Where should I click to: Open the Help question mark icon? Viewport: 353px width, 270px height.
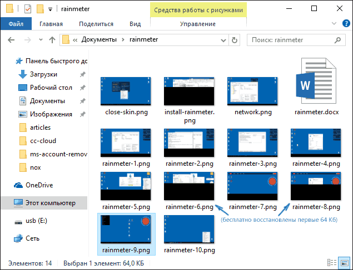[x=346, y=23]
